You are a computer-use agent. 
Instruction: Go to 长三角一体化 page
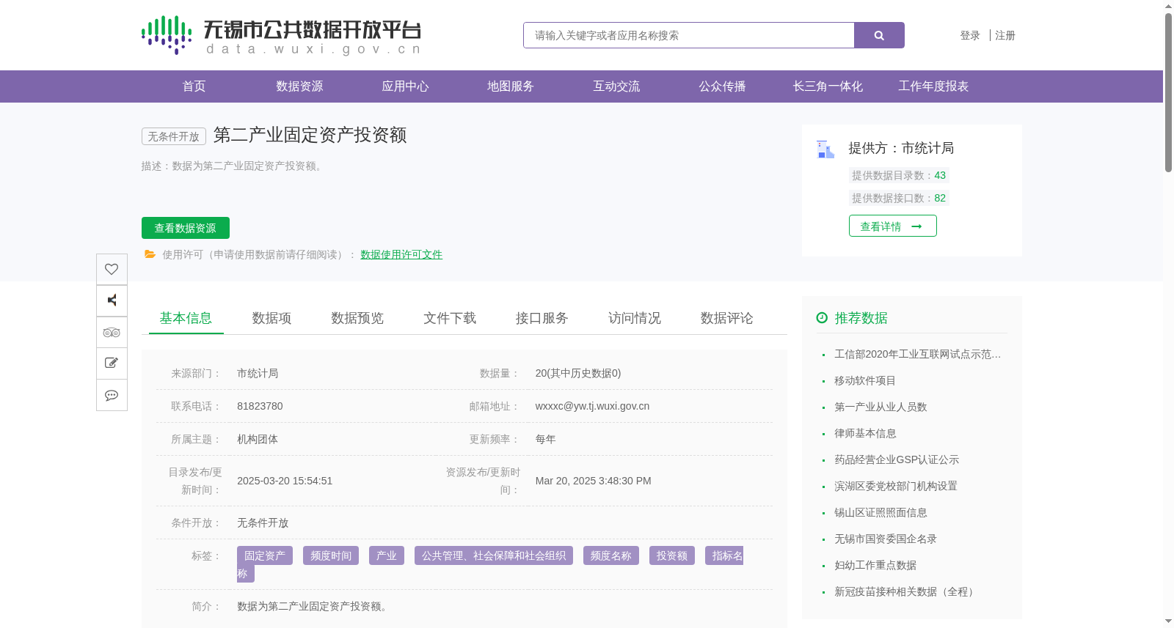pyautogui.click(x=828, y=86)
